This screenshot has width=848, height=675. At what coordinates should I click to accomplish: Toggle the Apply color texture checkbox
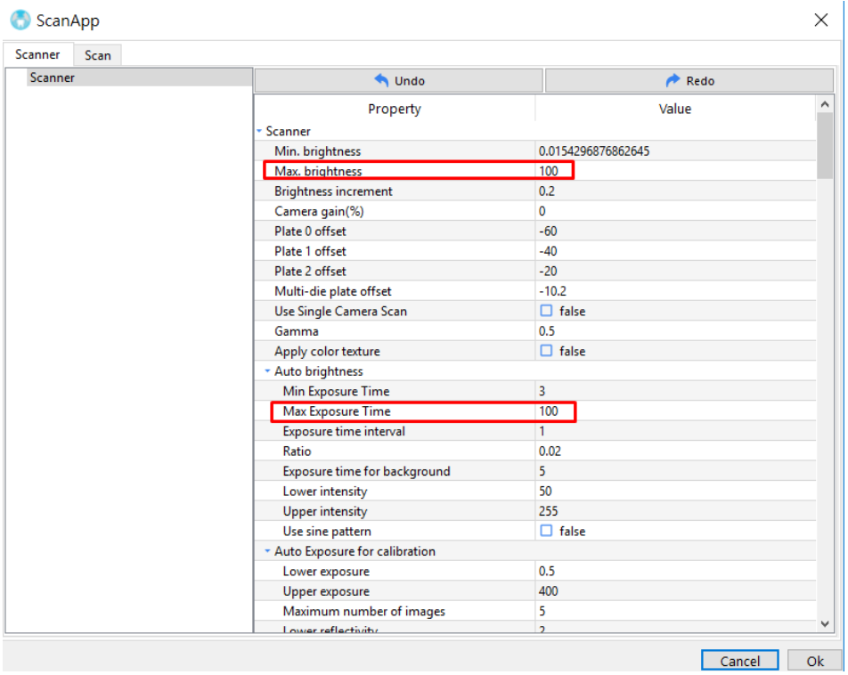(x=546, y=352)
